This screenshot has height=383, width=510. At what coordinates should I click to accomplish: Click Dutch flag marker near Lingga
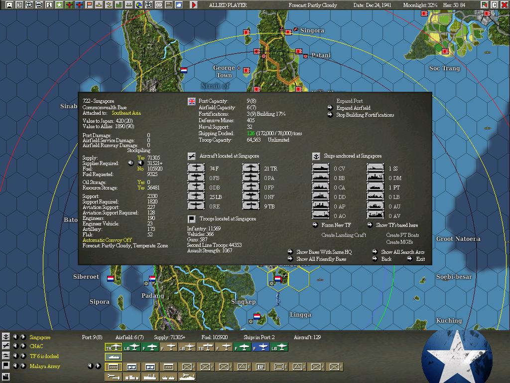tap(257, 316)
